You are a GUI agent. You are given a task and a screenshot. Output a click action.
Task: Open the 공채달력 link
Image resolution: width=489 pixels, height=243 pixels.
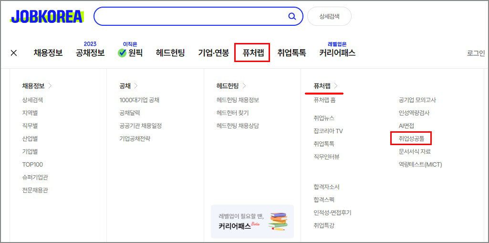coord(129,113)
